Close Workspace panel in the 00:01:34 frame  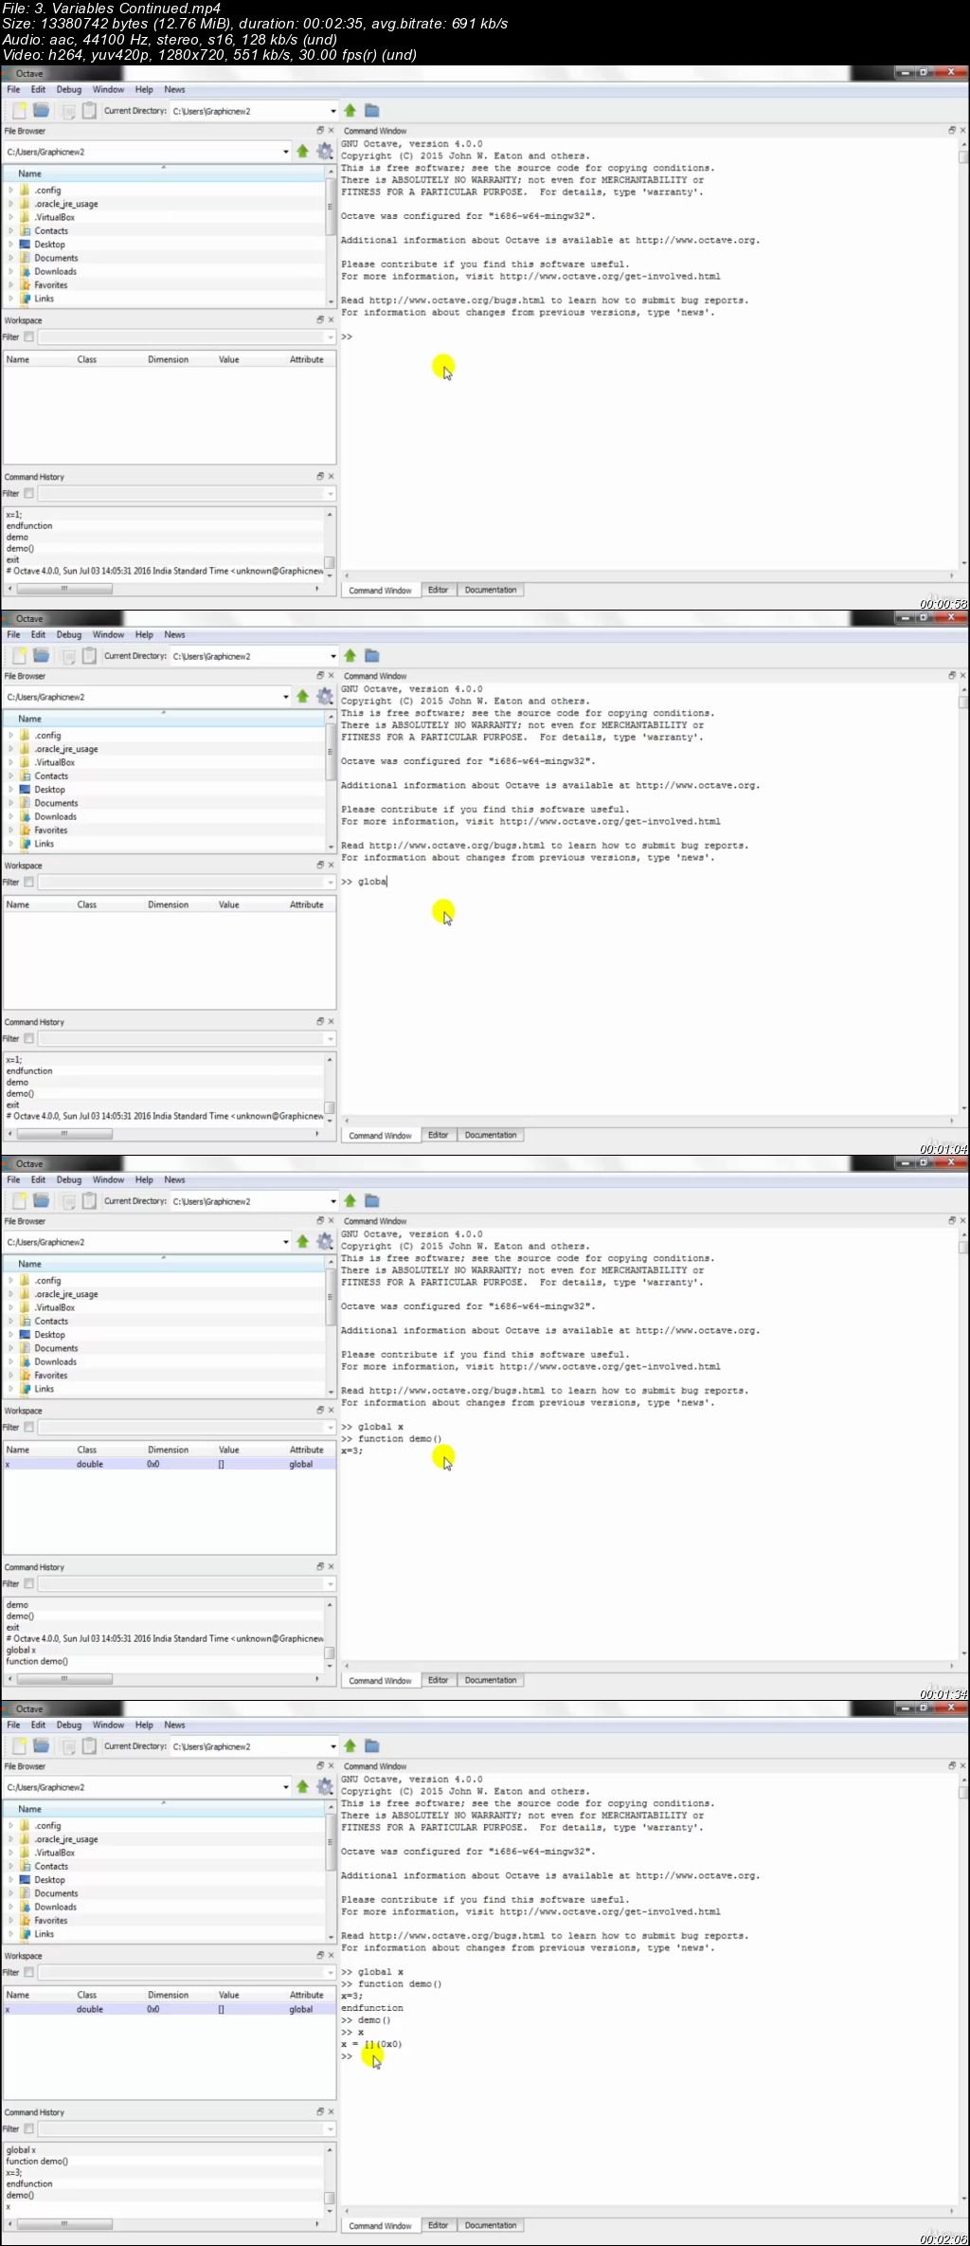(x=331, y=1410)
